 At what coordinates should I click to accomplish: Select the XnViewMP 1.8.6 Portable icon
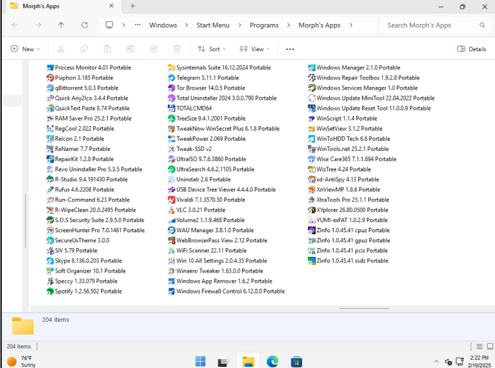click(312, 189)
